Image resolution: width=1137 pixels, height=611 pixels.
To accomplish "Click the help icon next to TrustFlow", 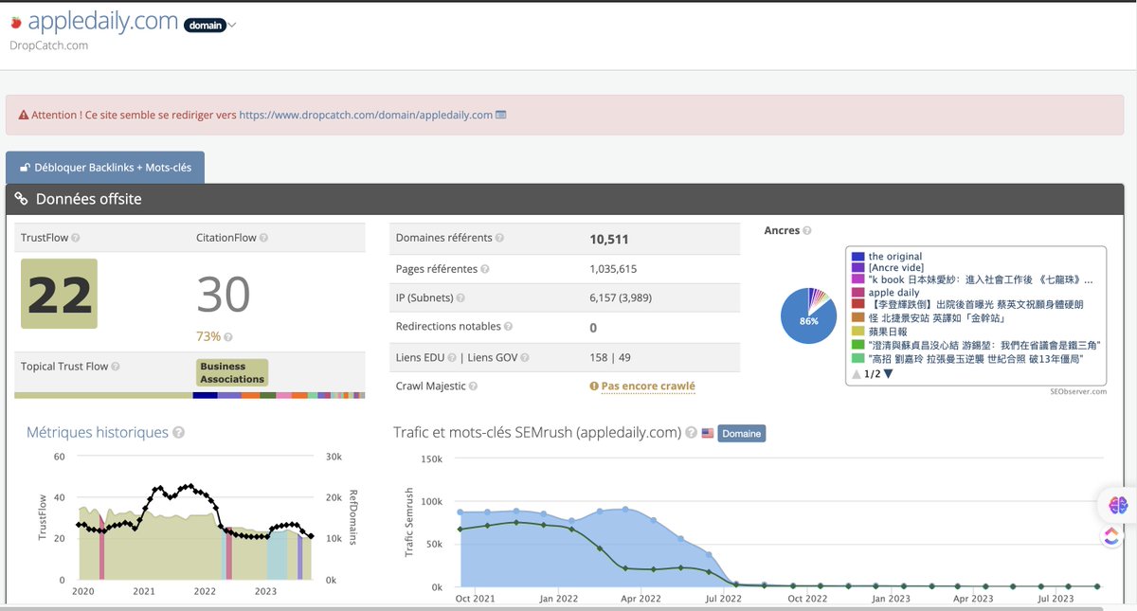I will tap(76, 238).
